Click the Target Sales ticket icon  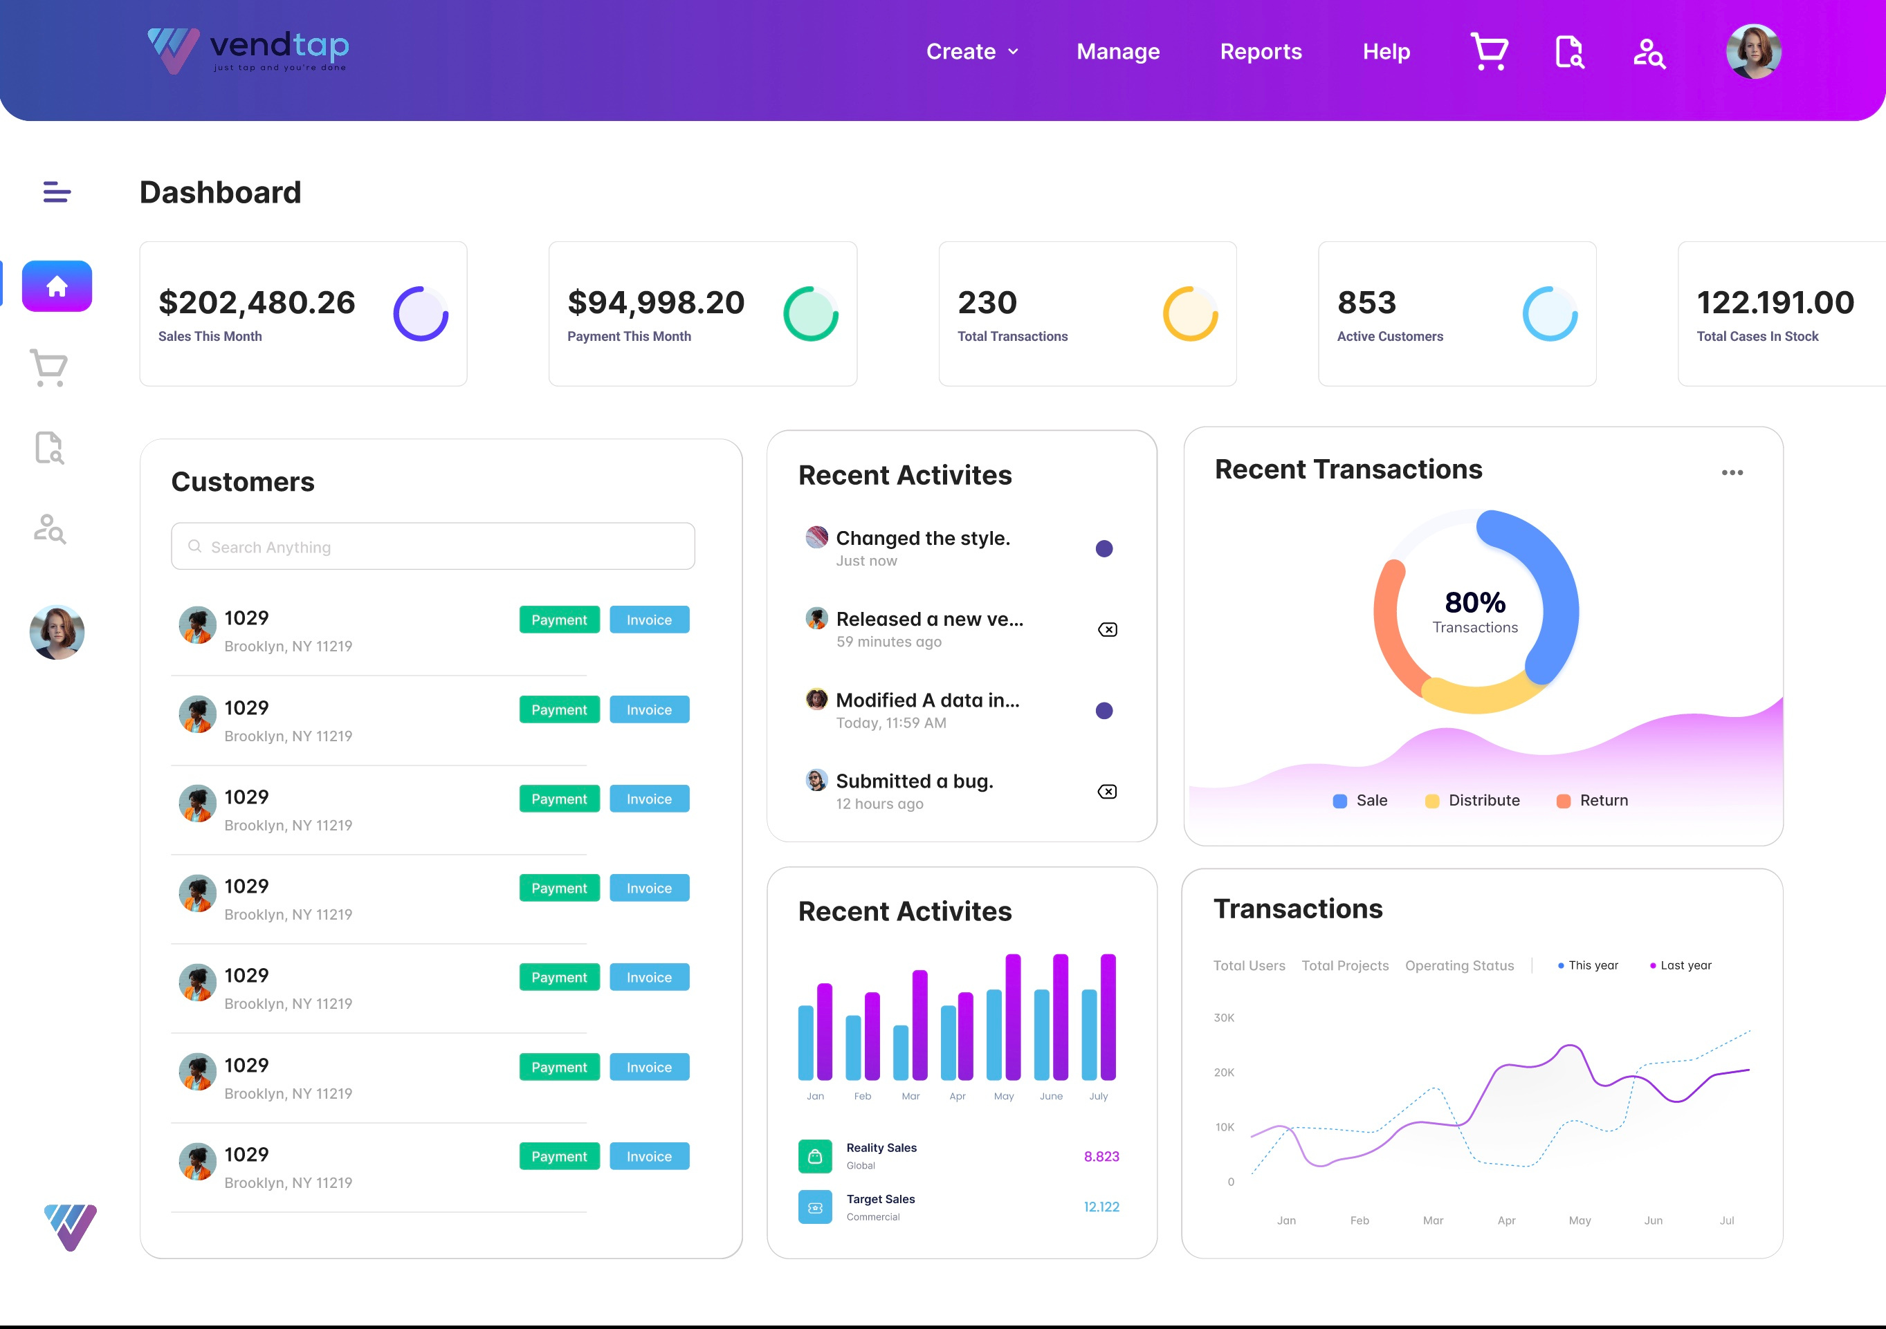pyautogui.click(x=815, y=1207)
